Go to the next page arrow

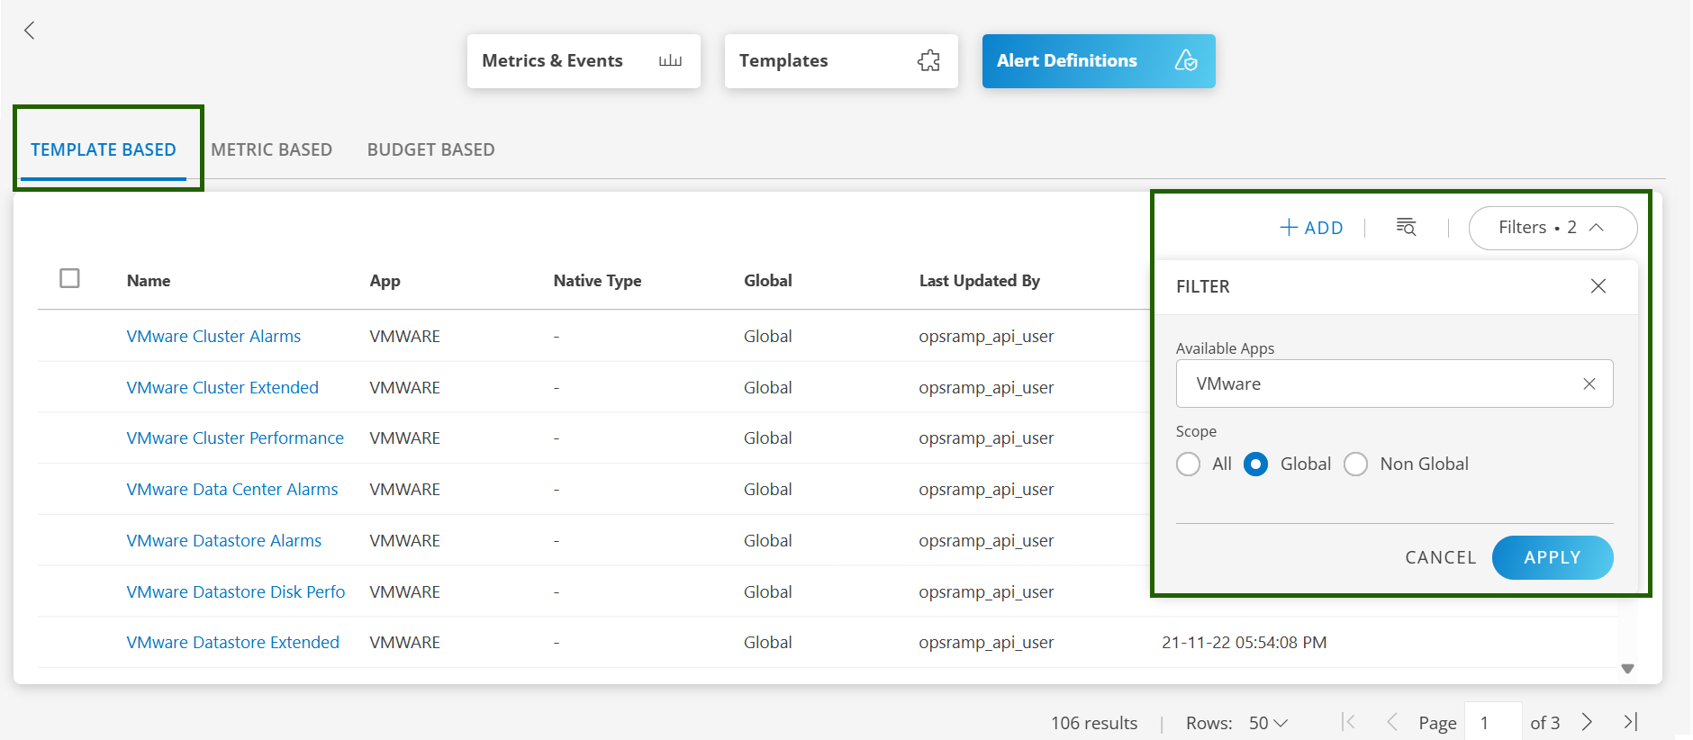[1587, 722]
